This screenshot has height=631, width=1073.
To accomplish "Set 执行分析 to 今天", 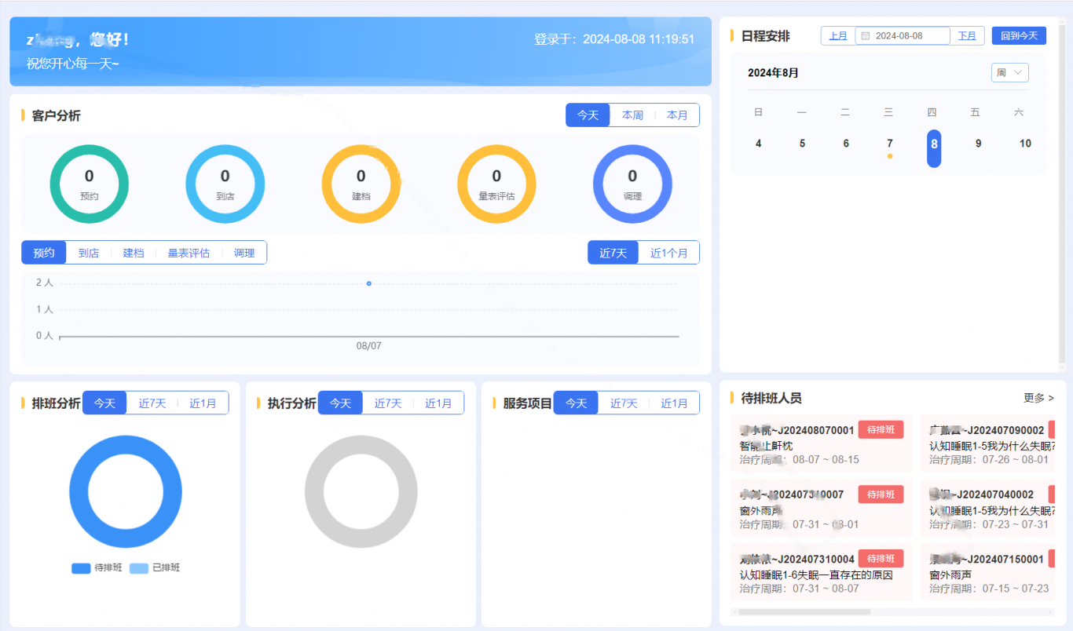I will [x=341, y=403].
